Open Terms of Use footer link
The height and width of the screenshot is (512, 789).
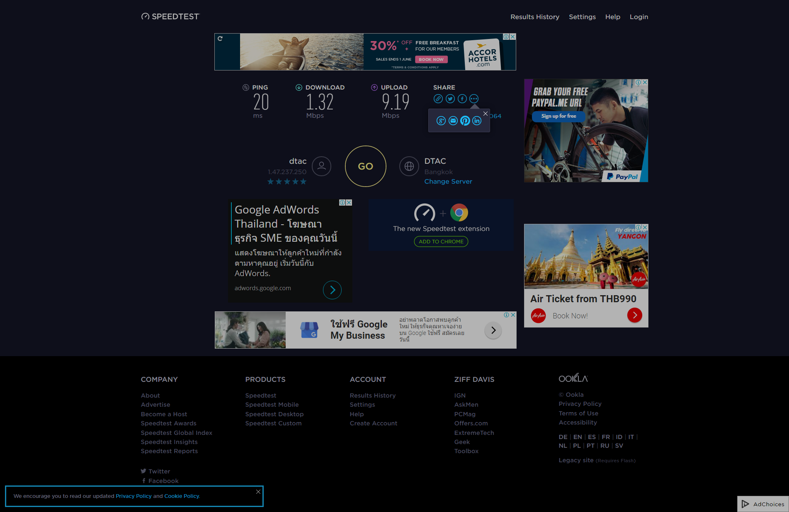(x=578, y=413)
